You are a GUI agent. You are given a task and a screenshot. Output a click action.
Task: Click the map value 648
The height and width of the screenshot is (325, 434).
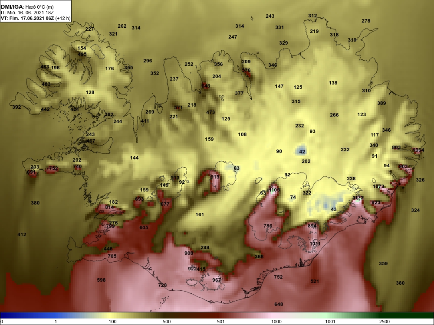[279, 304]
